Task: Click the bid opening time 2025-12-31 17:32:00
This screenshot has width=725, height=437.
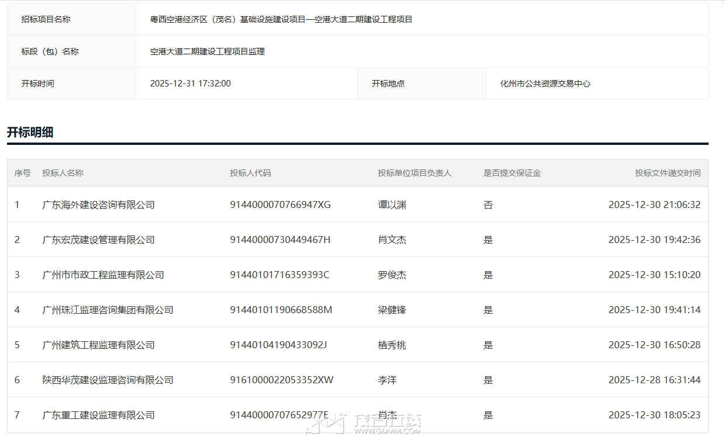Action: 190,84
